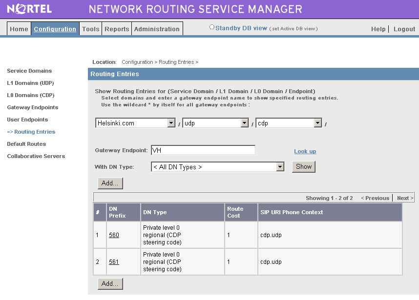This screenshot has height=300, width=419.
Task: Go to Previous page of entries
Action: click(x=375, y=198)
